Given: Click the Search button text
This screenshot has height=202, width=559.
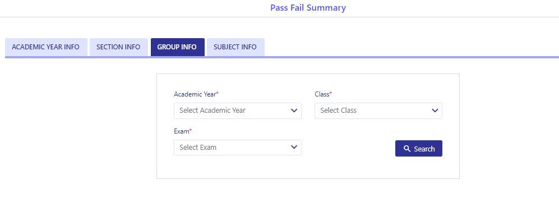Looking at the screenshot, I should point(424,149).
